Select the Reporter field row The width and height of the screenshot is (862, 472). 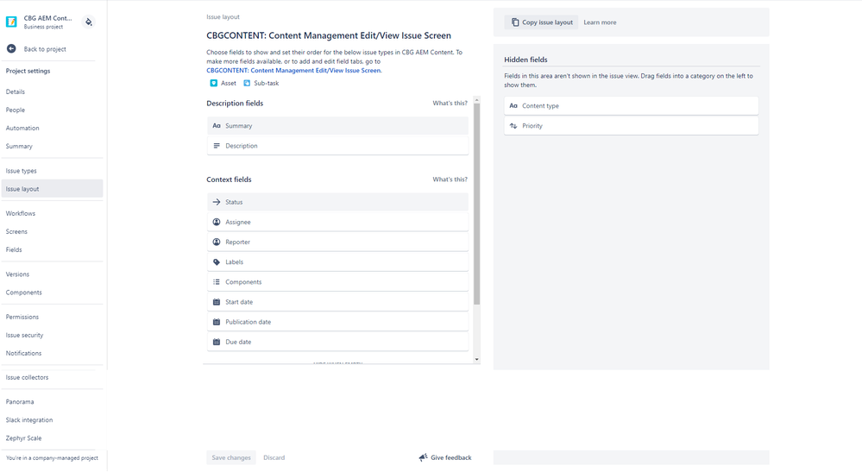pos(337,242)
